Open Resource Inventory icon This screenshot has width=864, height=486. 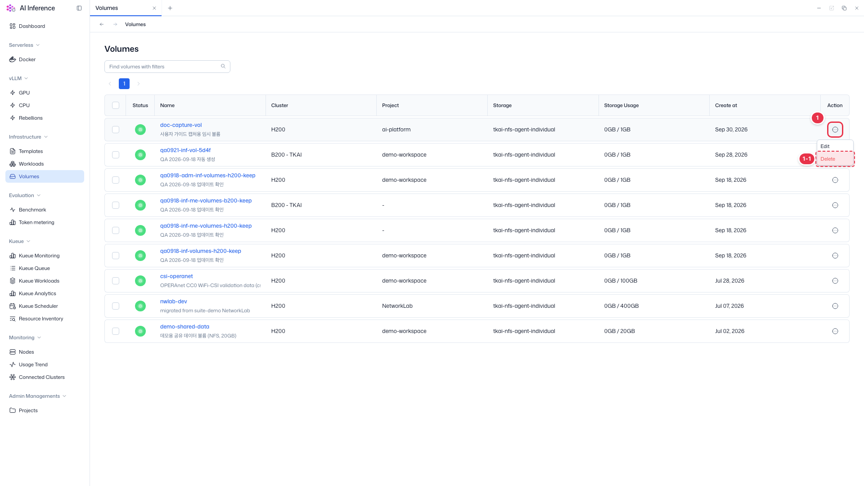(x=13, y=319)
